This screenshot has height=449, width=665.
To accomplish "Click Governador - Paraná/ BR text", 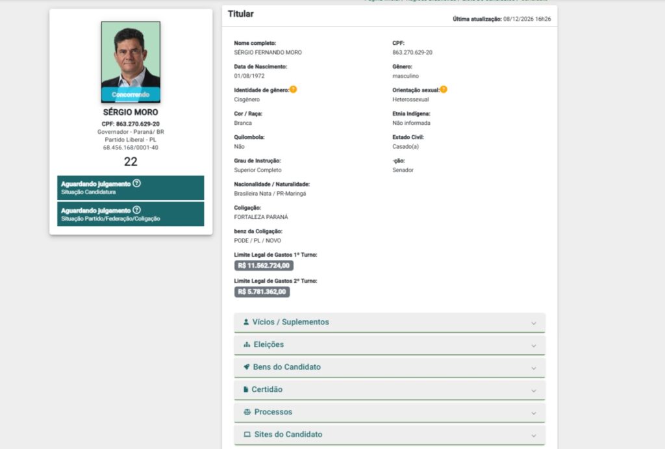I will pyautogui.click(x=131, y=132).
